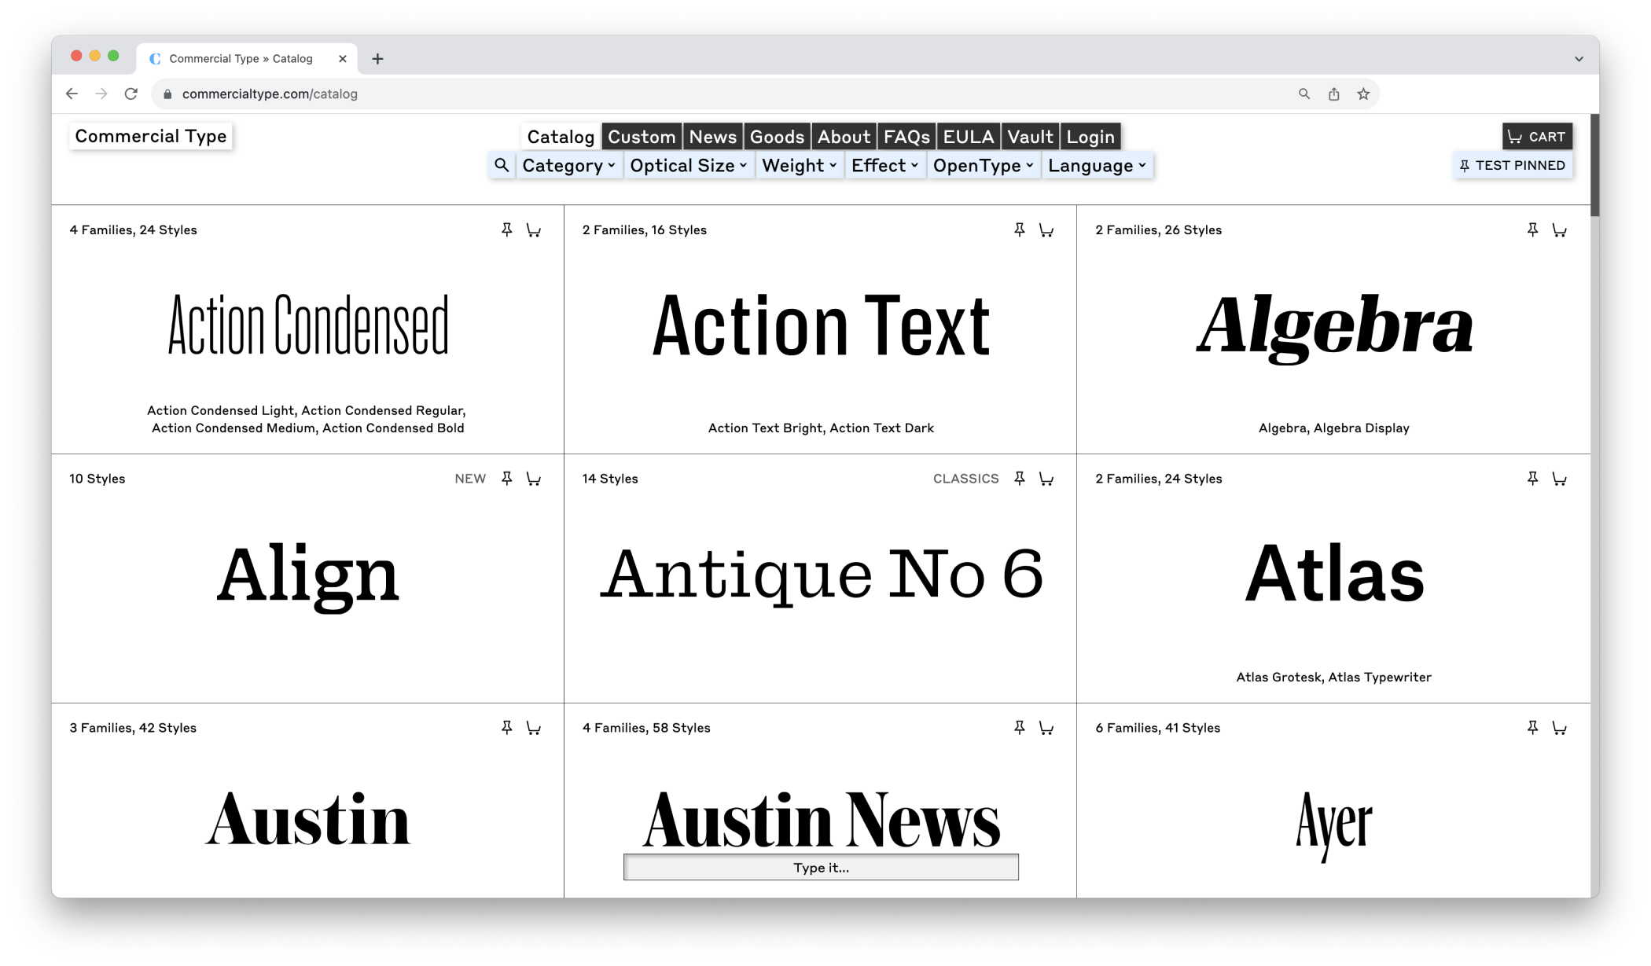Viewport: 1651px width, 966px height.
Task: Add Align to the cart
Action: (x=534, y=478)
